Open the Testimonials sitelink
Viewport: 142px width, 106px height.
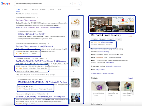pos(44,27)
